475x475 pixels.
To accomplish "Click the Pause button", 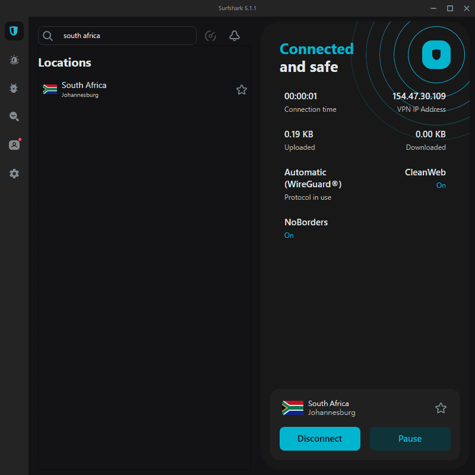I will coord(410,439).
